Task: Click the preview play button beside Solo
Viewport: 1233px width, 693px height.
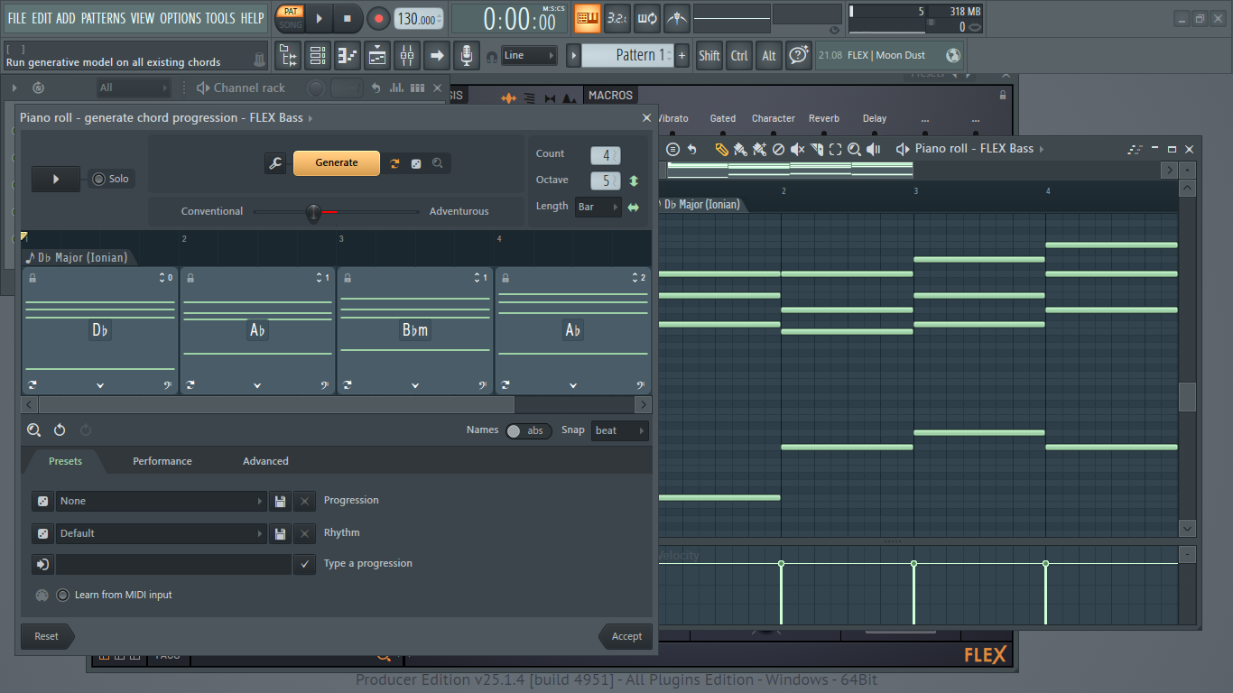Action: 56,179
